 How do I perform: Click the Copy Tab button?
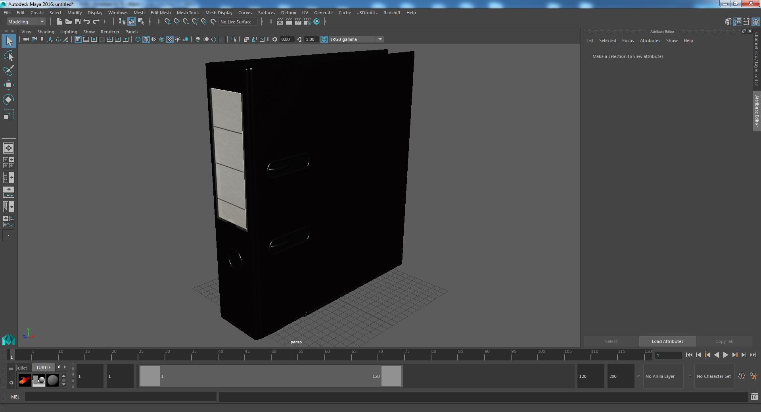coord(724,341)
